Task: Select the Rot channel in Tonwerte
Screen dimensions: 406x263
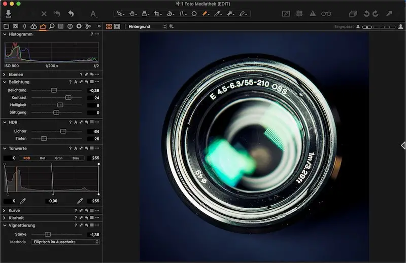Action: pos(43,158)
